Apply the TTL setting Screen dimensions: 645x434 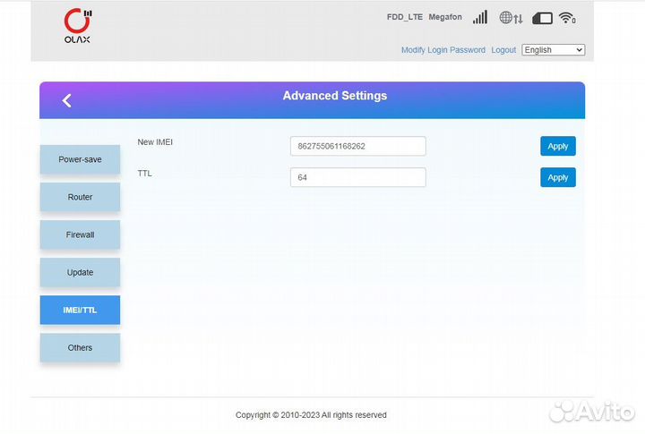pyautogui.click(x=557, y=177)
